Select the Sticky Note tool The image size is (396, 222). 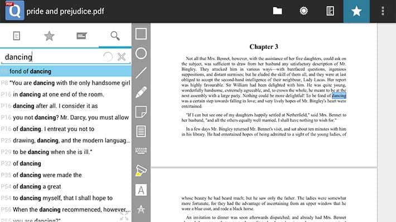[x=141, y=112]
